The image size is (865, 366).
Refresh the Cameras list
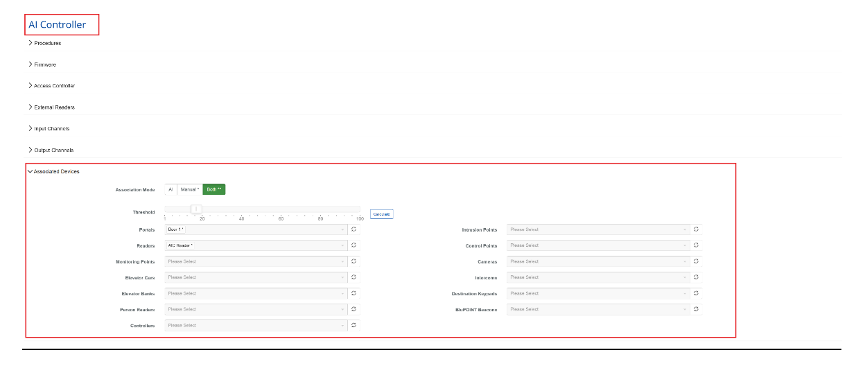coord(696,261)
